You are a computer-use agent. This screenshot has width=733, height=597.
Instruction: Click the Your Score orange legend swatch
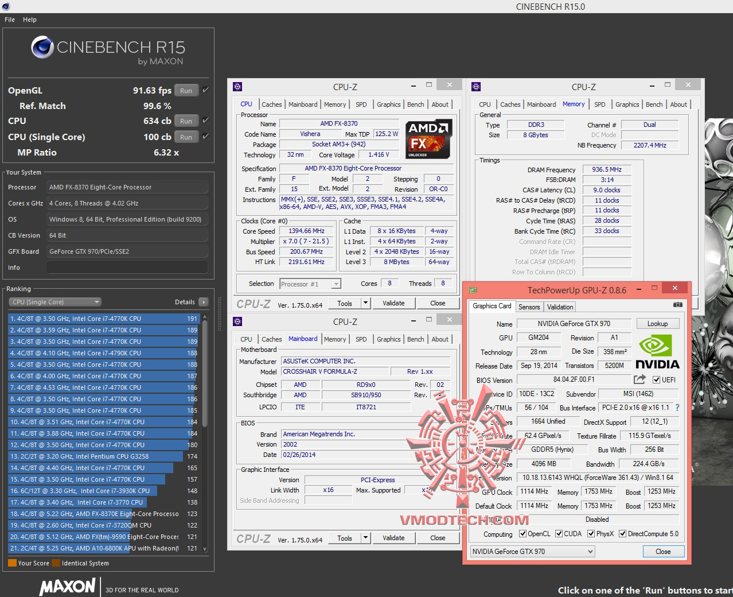coord(12,563)
